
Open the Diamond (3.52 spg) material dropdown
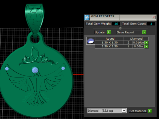click(x=124, y=111)
